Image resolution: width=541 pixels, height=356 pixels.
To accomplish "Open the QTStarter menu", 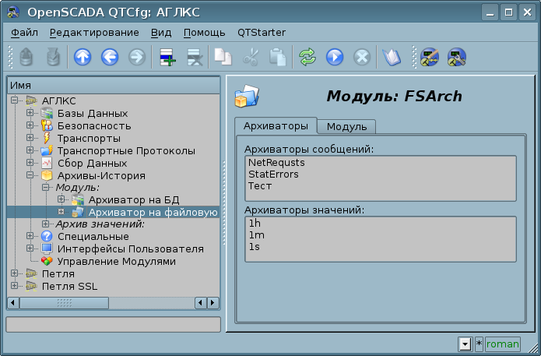I will click(x=261, y=32).
